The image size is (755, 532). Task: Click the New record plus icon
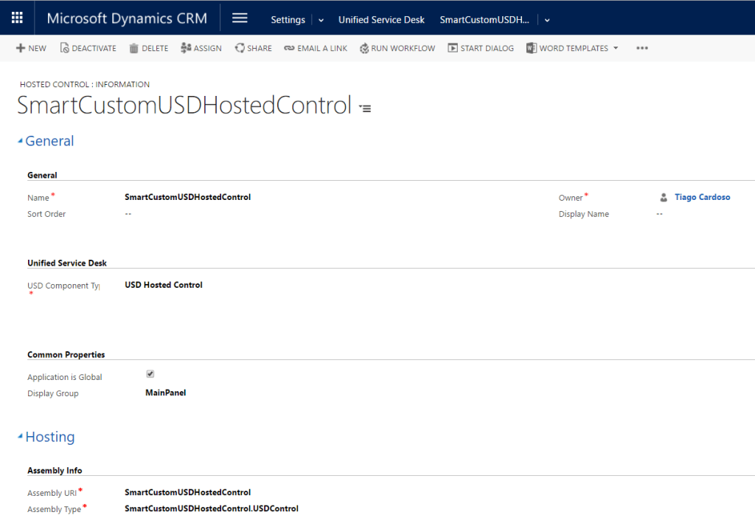(21, 48)
